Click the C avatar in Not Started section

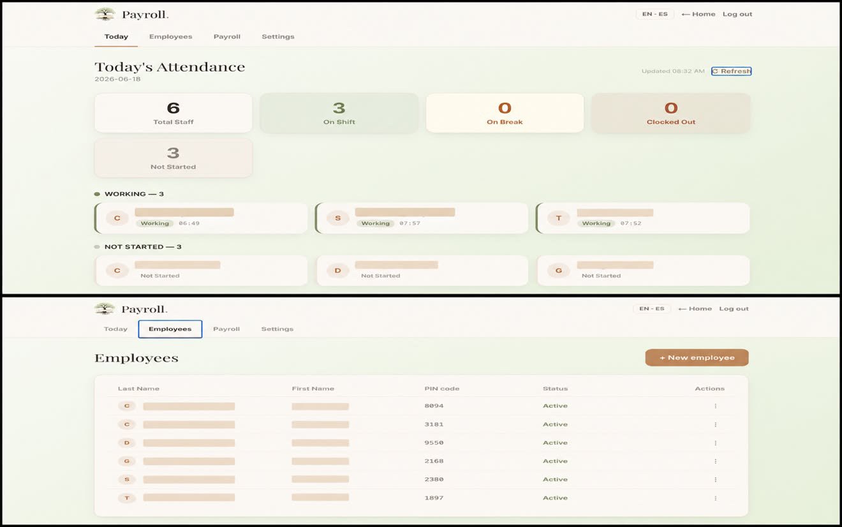[117, 271]
